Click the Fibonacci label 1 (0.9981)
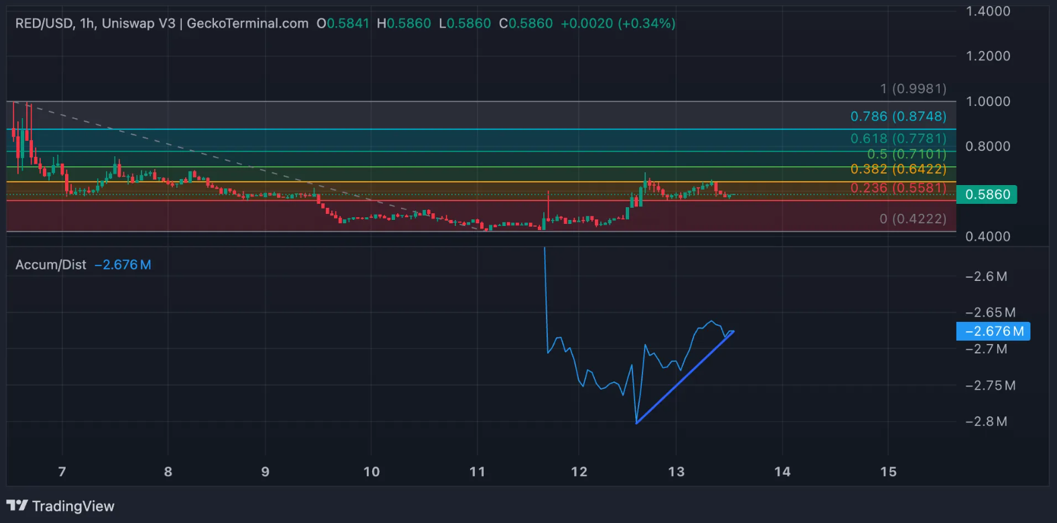This screenshot has width=1057, height=523. pos(913,89)
